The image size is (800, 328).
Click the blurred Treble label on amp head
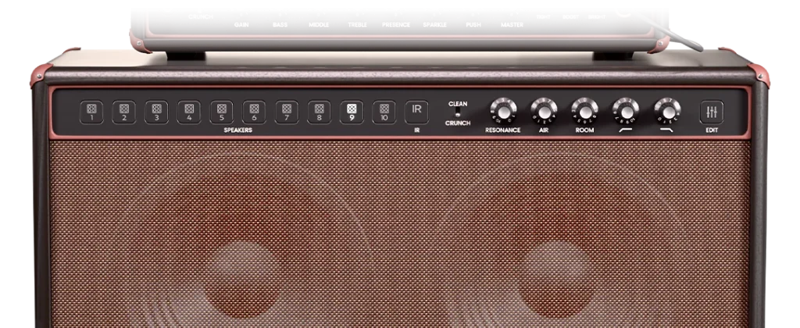(357, 24)
